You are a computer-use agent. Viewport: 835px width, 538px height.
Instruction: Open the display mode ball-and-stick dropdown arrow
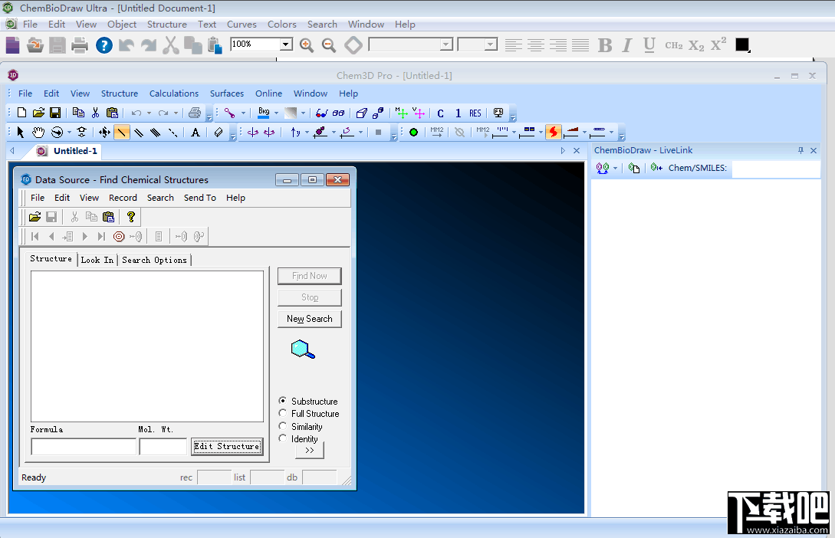pos(243,113)
